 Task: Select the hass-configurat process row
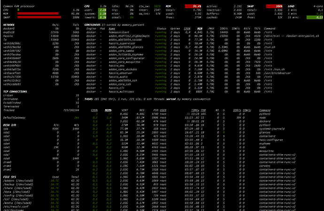pos(187,140)
